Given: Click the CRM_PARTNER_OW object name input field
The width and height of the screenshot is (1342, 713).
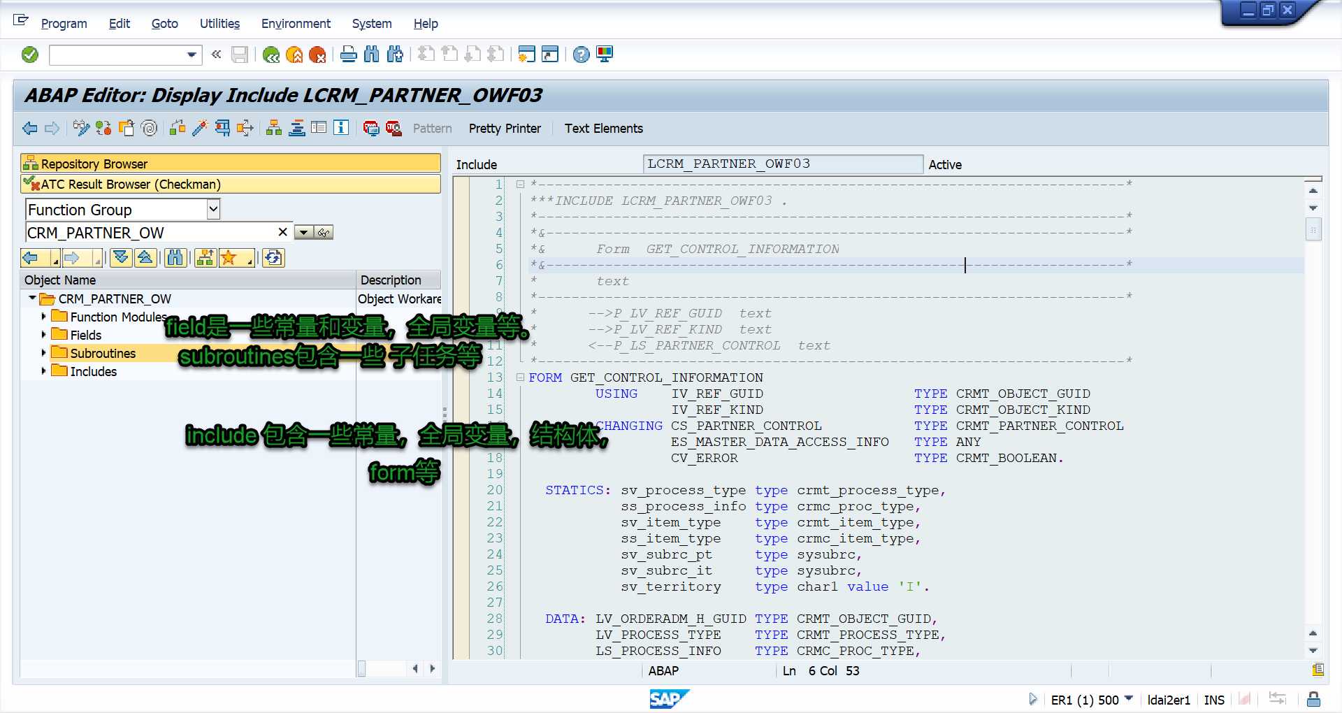Looking at the screenshot, I should click(x=150, y=233).
